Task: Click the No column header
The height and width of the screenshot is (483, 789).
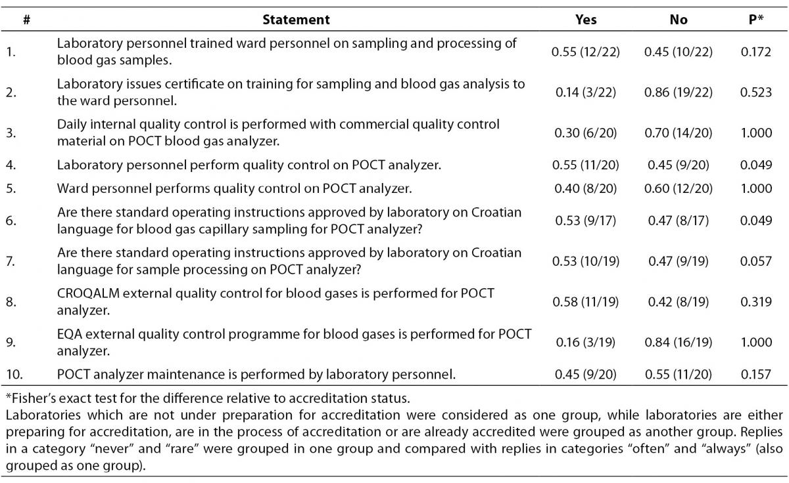Action: coord(678,20)
